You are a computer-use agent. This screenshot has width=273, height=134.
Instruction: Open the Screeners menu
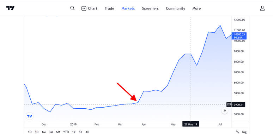(150, 8)
